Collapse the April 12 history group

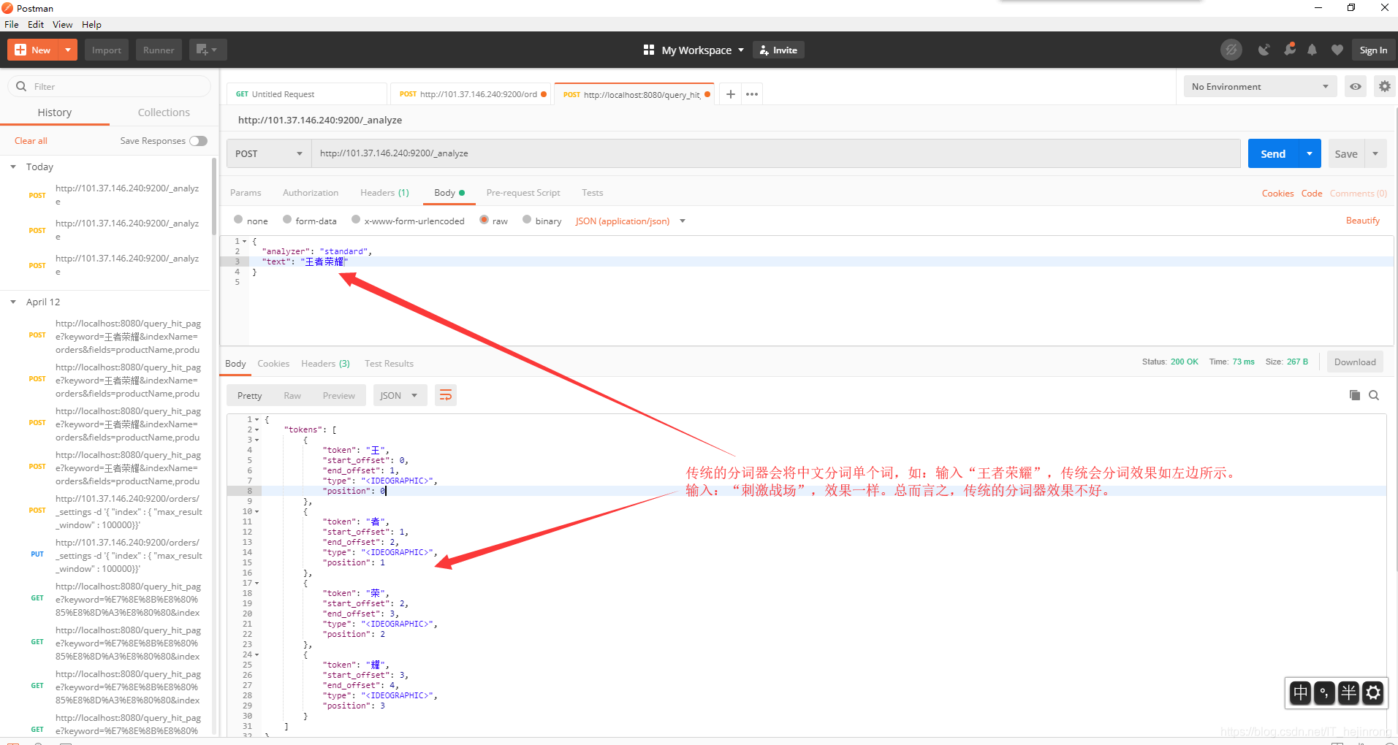13,302
